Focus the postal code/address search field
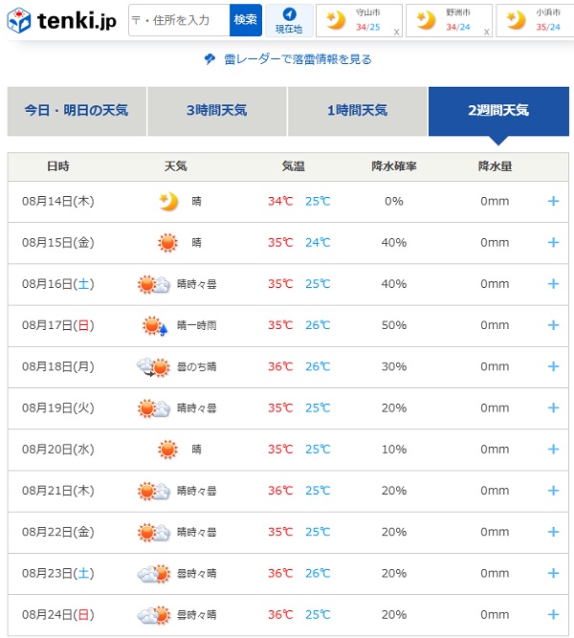The image size is (574, 638). pos(179,20)
